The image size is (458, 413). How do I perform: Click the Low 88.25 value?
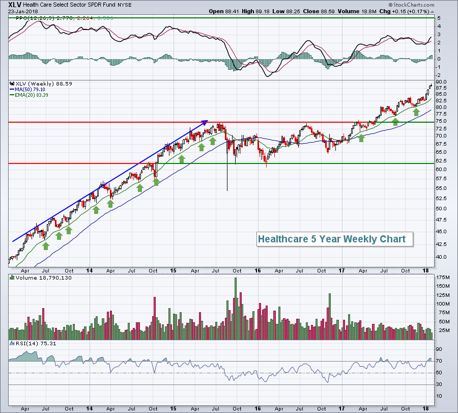[286, 11]
